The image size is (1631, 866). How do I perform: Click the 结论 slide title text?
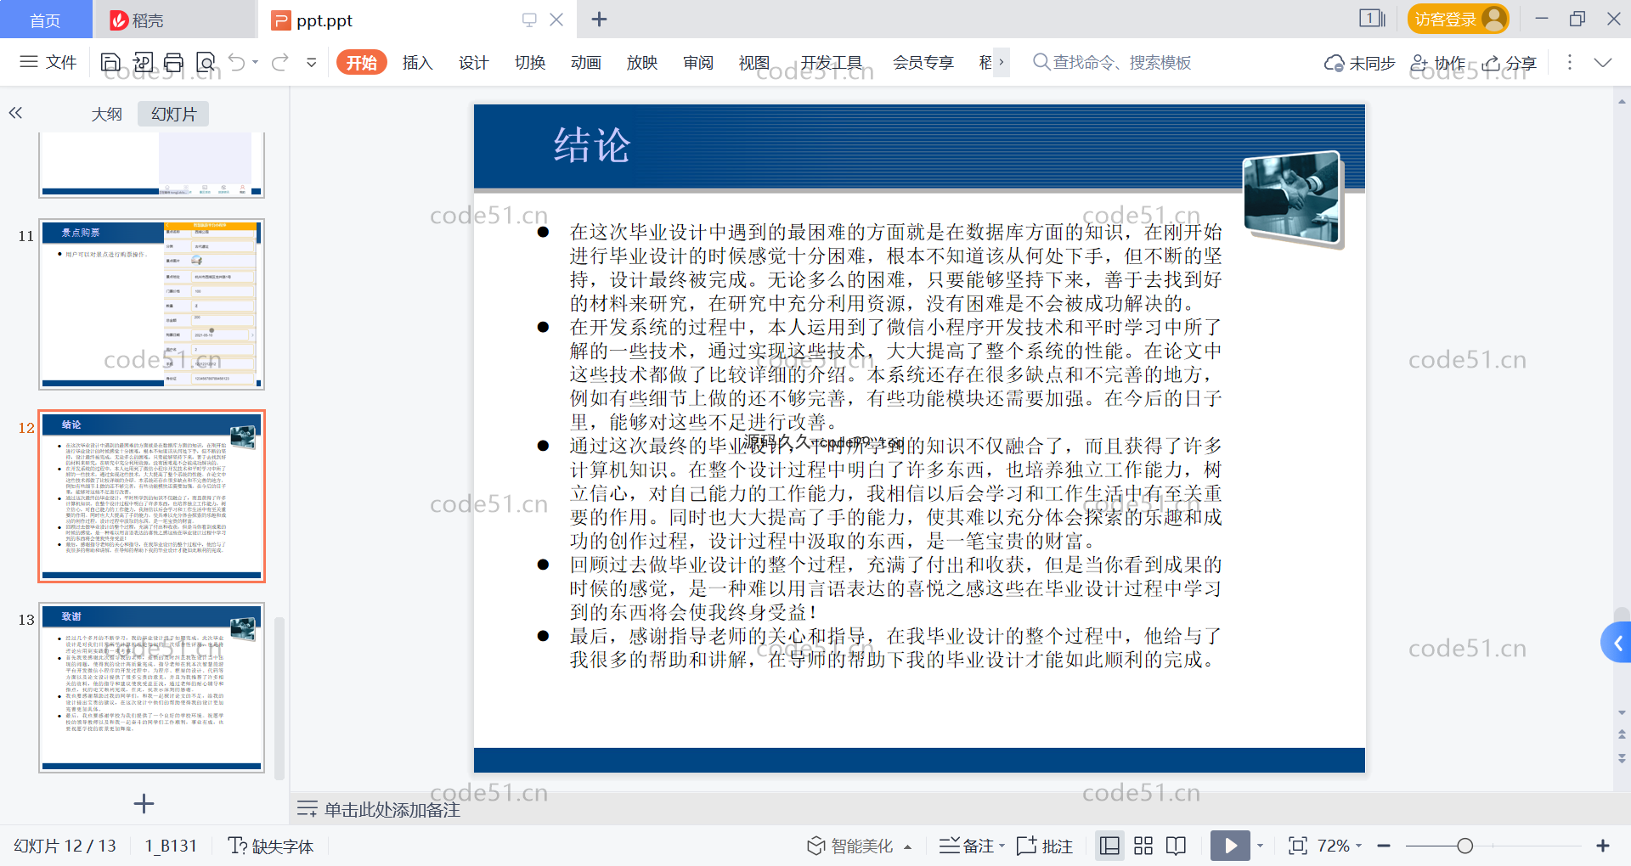click(591, 145)
